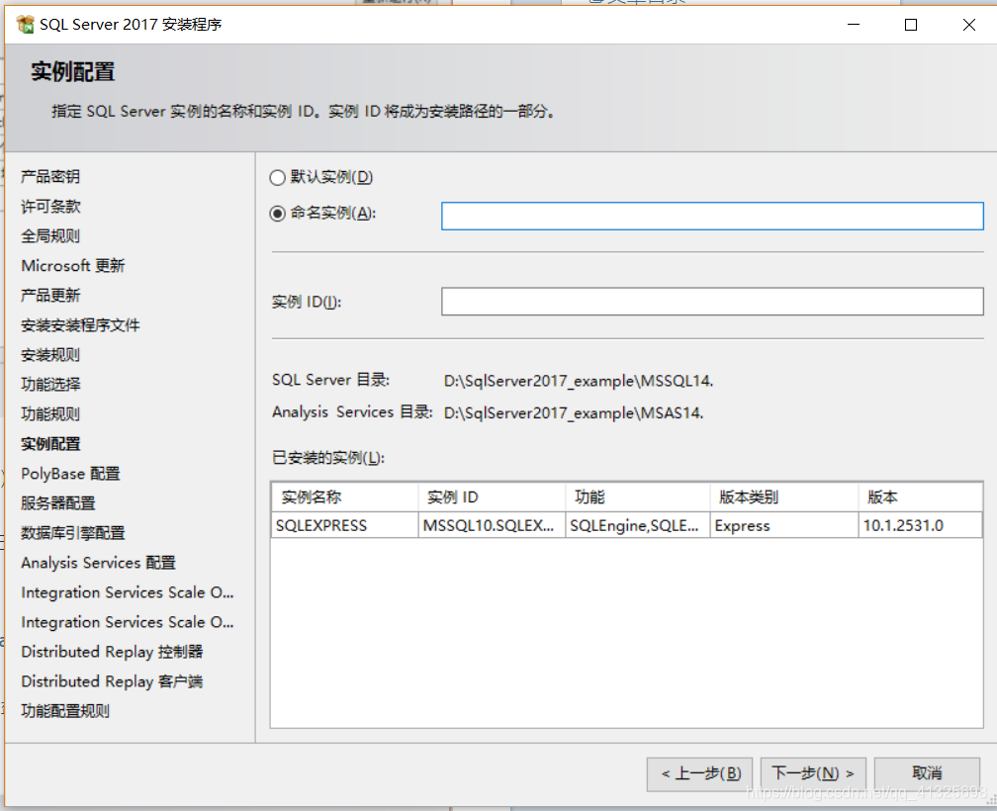This screenshot has height=811, width=997.
Task: Select the Distributed Replay 控制器 sidebar step
Action: (x=112, y=652)
